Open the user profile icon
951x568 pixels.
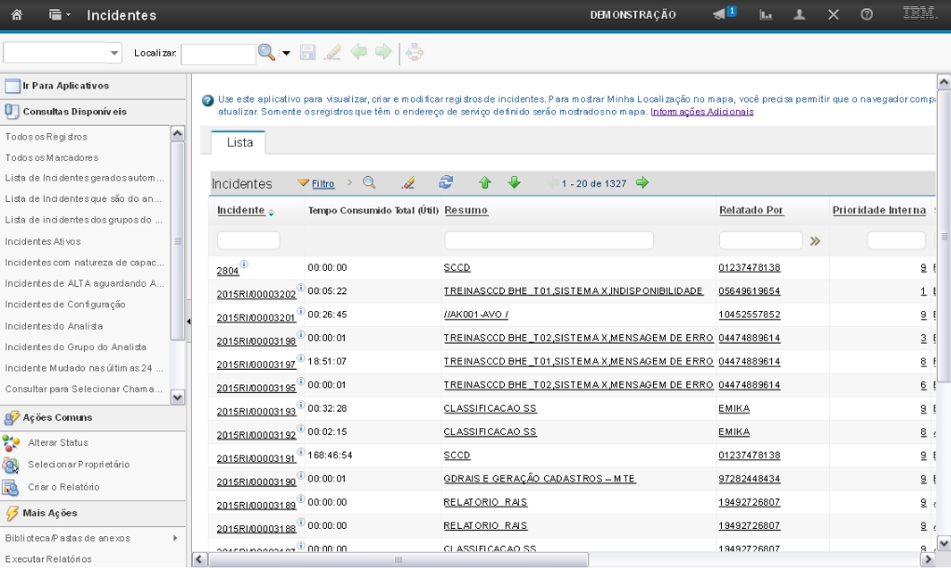799,16
